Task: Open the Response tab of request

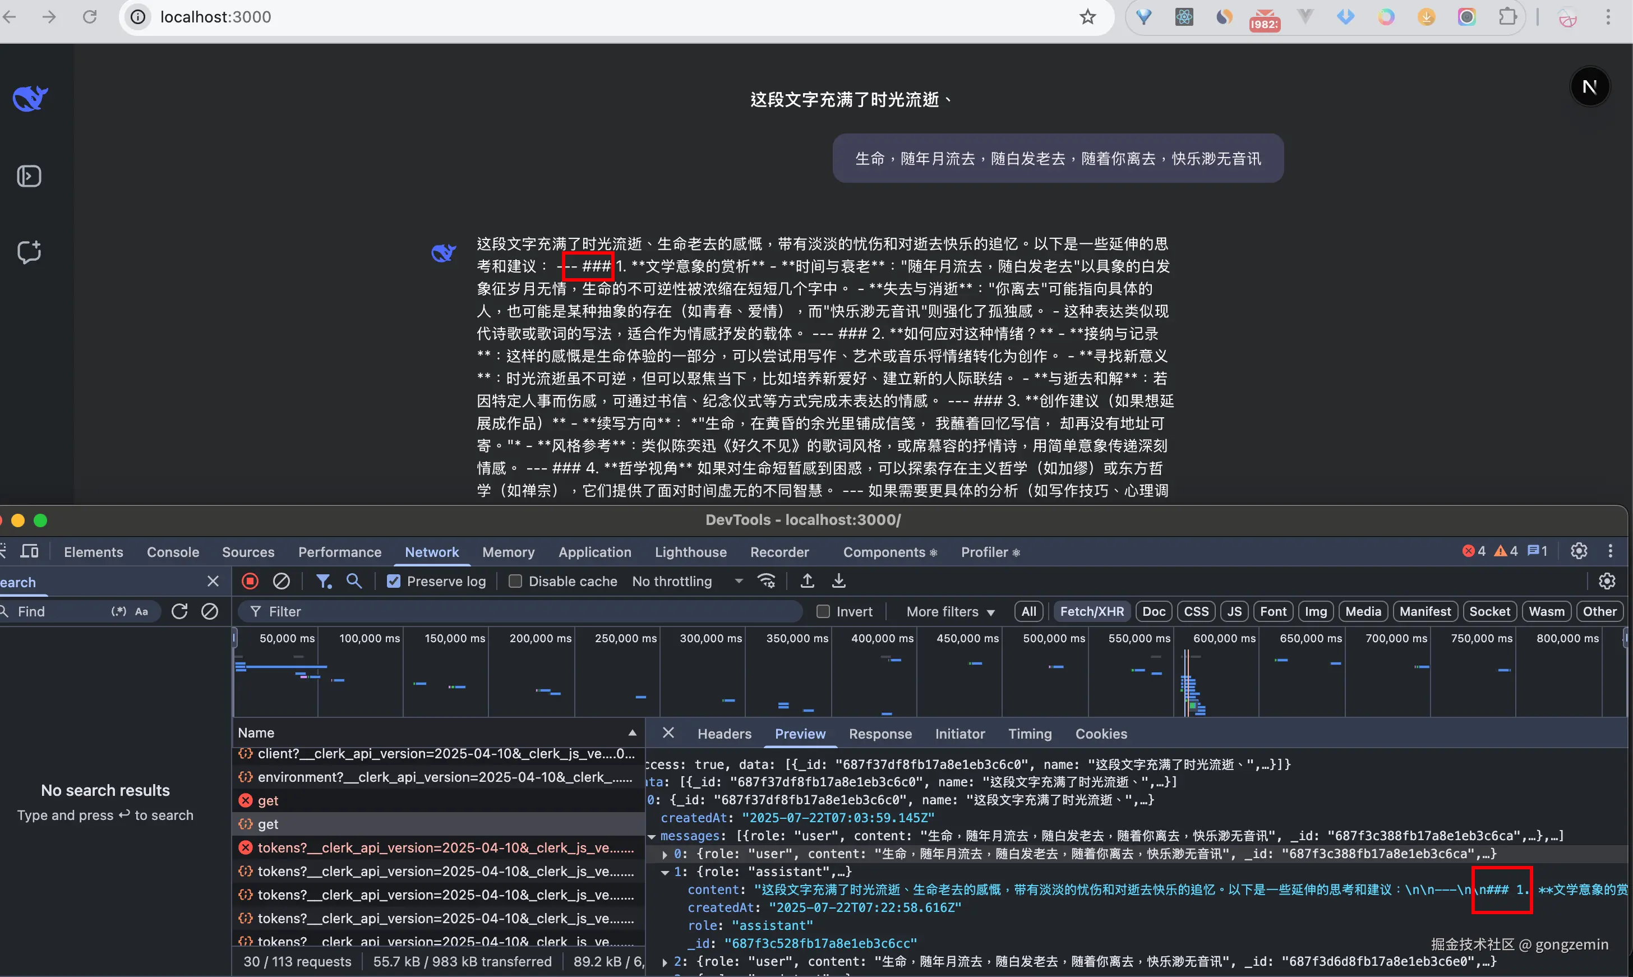Action: (x=879, y=734)
